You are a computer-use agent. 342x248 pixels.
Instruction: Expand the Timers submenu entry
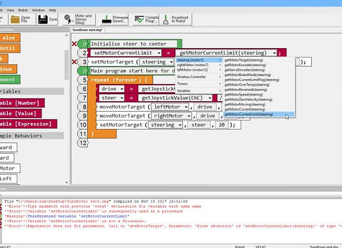[199, 84]
